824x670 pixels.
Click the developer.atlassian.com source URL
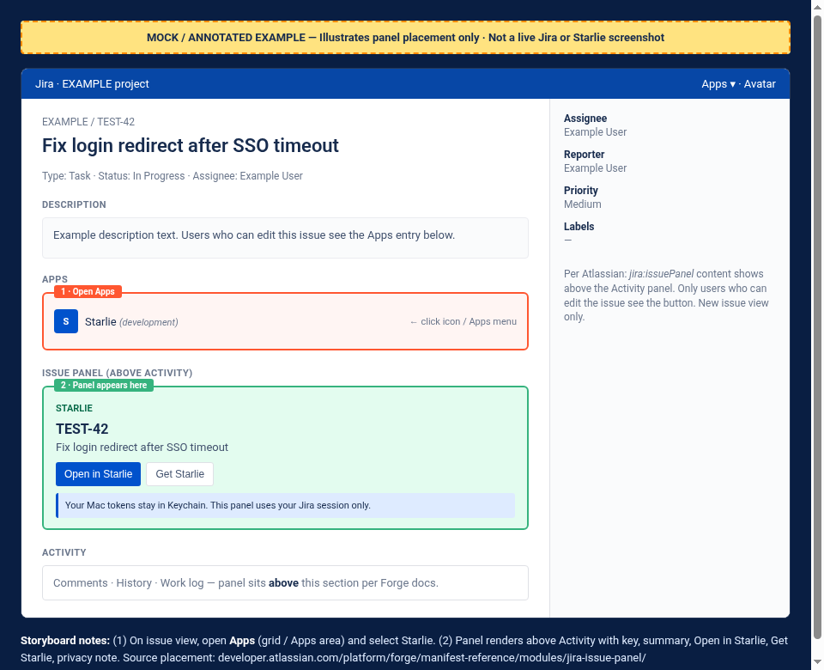point(432,657)
